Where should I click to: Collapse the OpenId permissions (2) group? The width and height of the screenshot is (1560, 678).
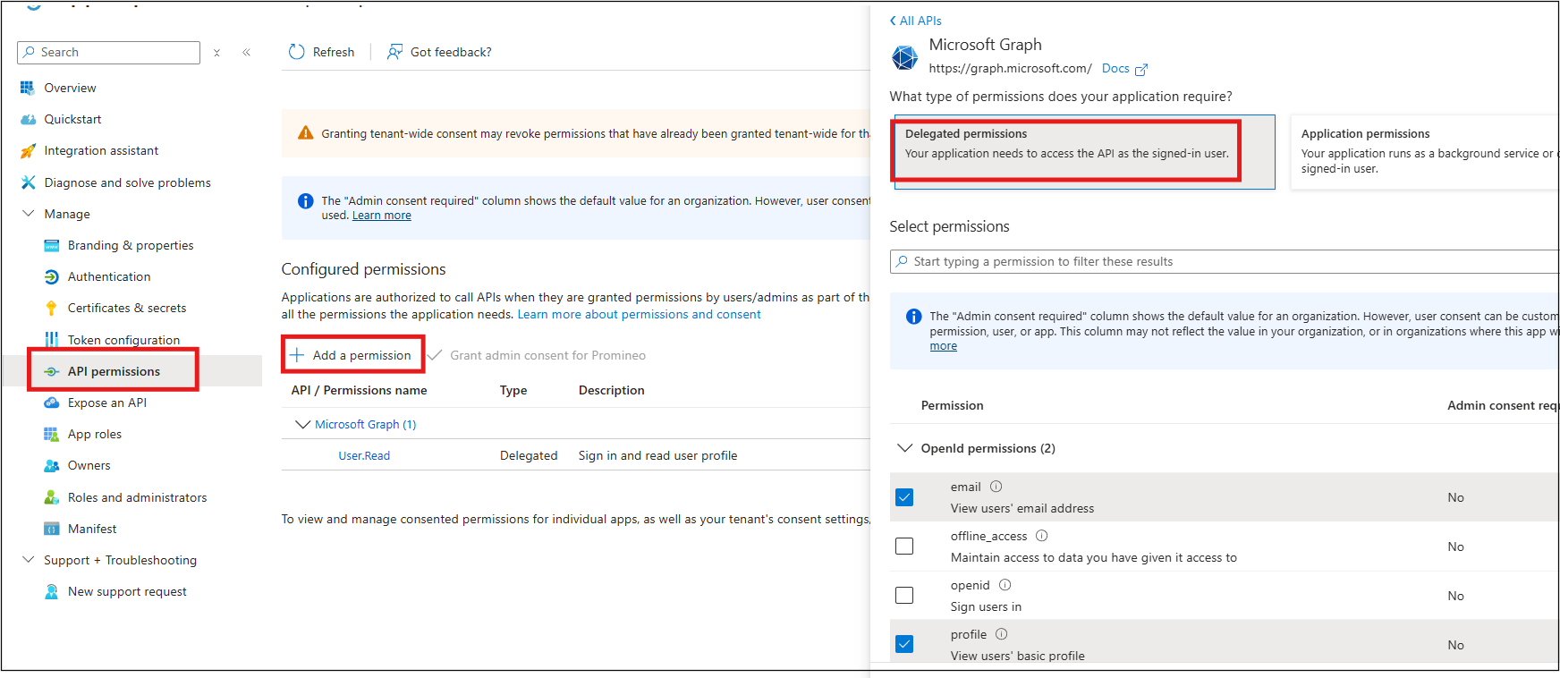[x=904, y=448]
